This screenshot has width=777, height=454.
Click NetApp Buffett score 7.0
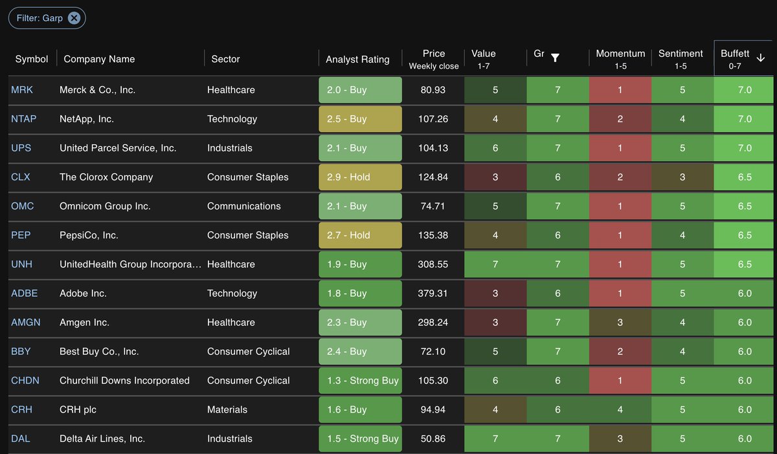click(745, 119)
